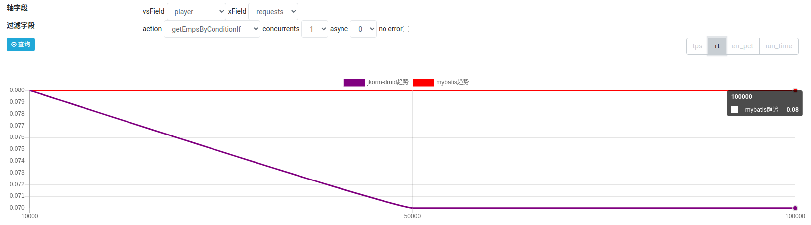Click the vsField label

pyautogui.click(x=154, y=11)
